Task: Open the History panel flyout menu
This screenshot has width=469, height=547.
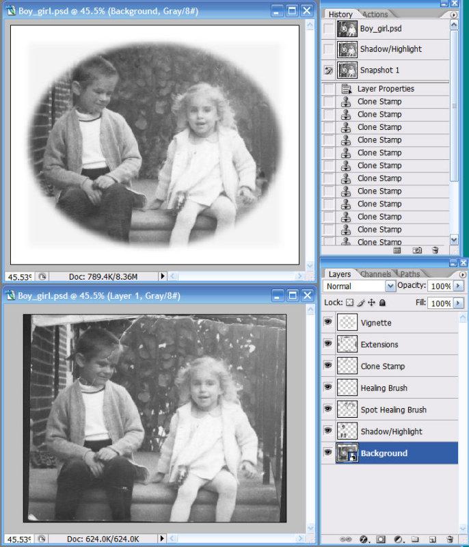Action: [453, 15]
